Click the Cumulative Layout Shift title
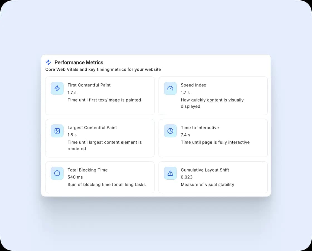This screenshot has width=312, height=251. 205,170
